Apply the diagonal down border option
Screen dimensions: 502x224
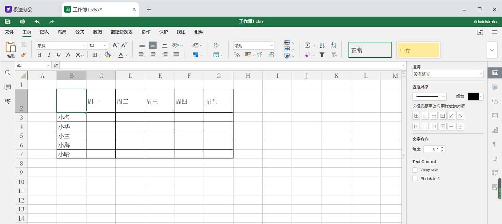click(460, 116)
